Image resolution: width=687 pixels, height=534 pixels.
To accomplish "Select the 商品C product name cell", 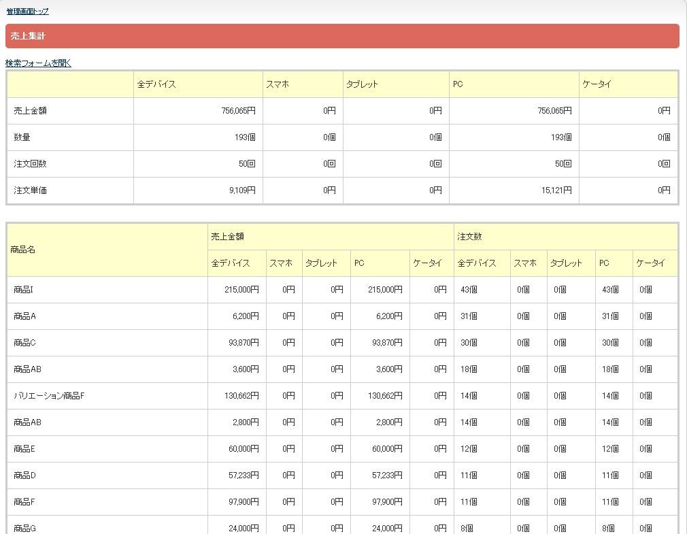I will pos(24,343).
